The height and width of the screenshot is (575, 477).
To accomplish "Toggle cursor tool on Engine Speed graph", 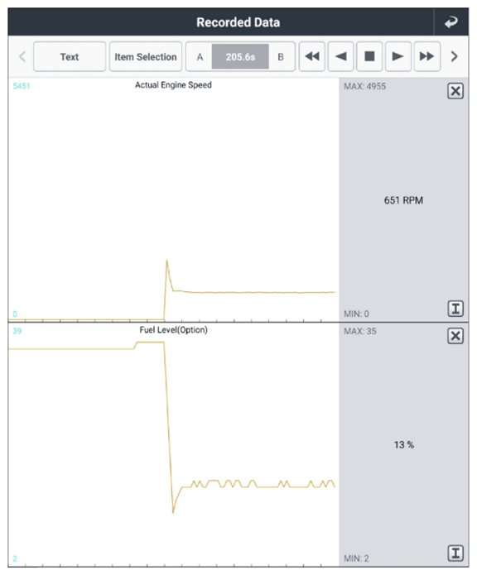I will (x=455, y=309).
